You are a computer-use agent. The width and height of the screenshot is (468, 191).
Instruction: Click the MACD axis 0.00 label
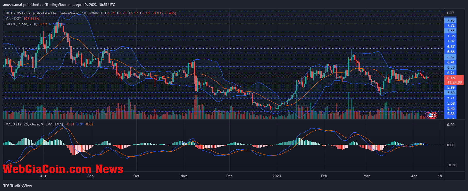[x=451, y=145]
